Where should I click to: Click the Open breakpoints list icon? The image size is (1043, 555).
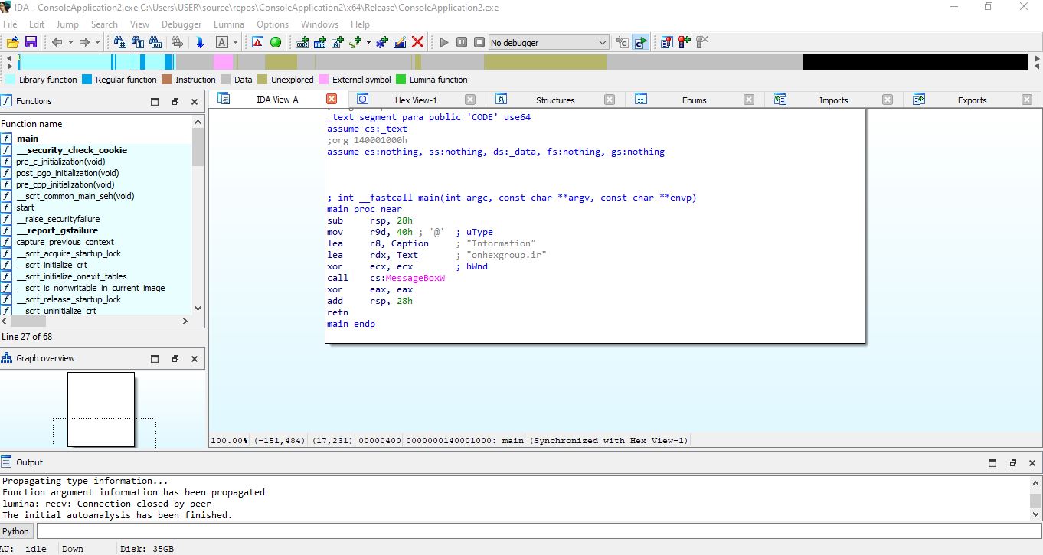point(667,42)
